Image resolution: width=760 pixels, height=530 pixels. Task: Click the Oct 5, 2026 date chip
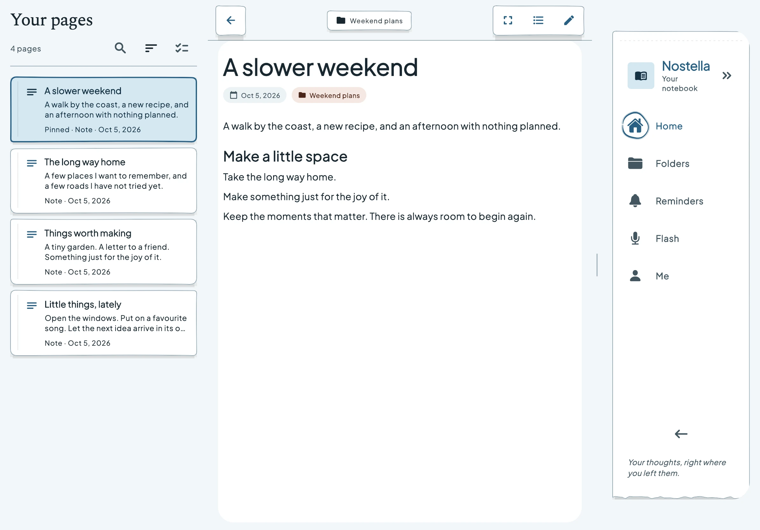255,95
